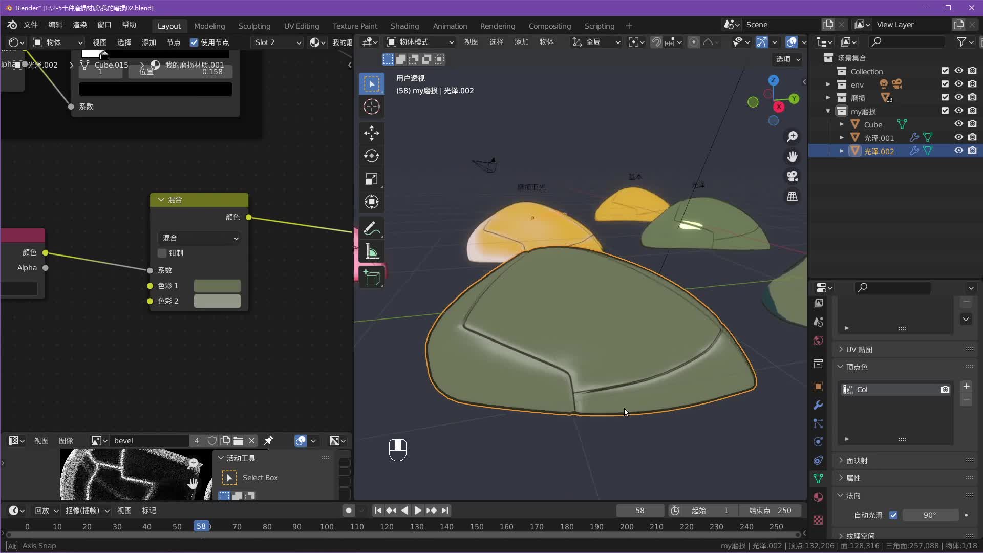Open the Particles properties tab
Screen dimensions: 983x553
coord(818,423)
